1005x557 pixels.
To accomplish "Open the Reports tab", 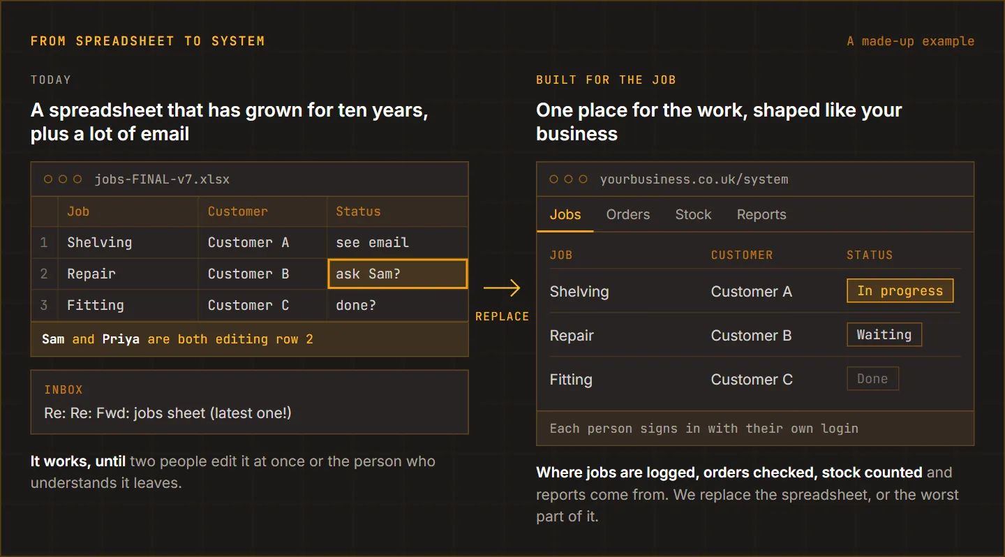I will (761, 215).
